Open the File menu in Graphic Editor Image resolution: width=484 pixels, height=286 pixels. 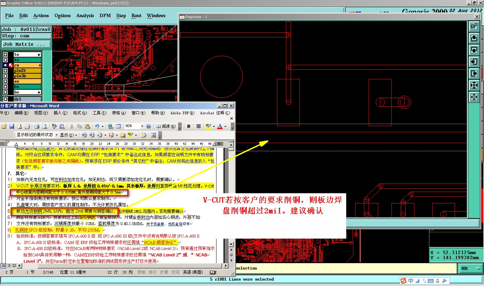pos(9,16)
